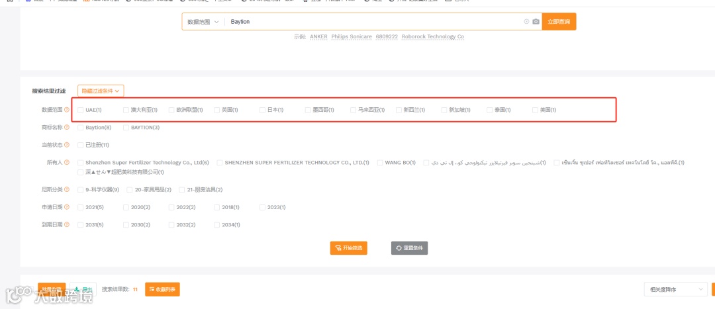
Task: Click the help icon beside 到期日期 label
Action: coord(67,225)
